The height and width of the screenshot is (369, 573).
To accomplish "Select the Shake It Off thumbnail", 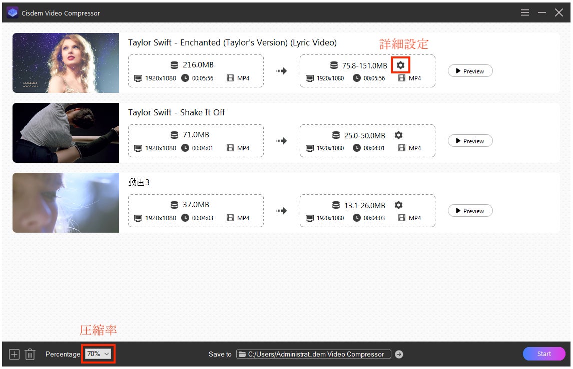I will pyautogui.click(x=66, y=133).
